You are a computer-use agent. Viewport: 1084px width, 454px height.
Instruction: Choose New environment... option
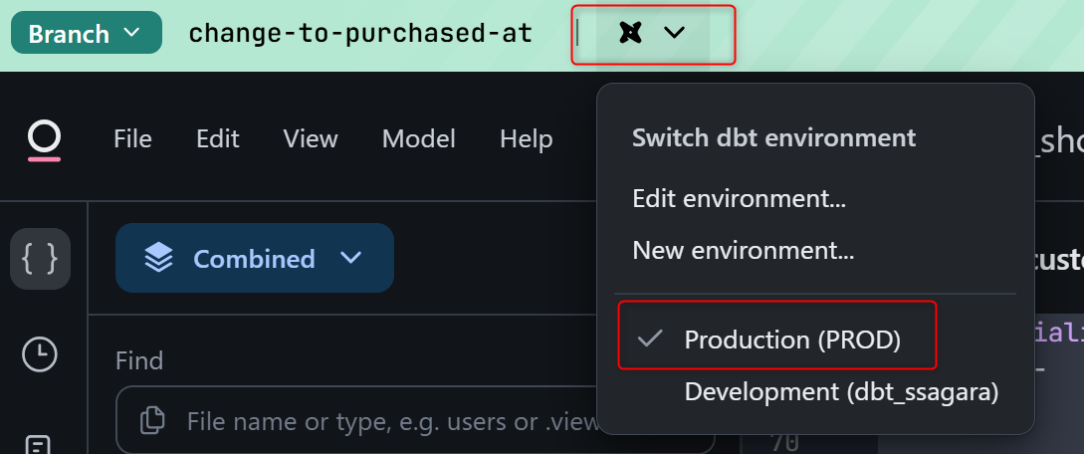point(743,250)
